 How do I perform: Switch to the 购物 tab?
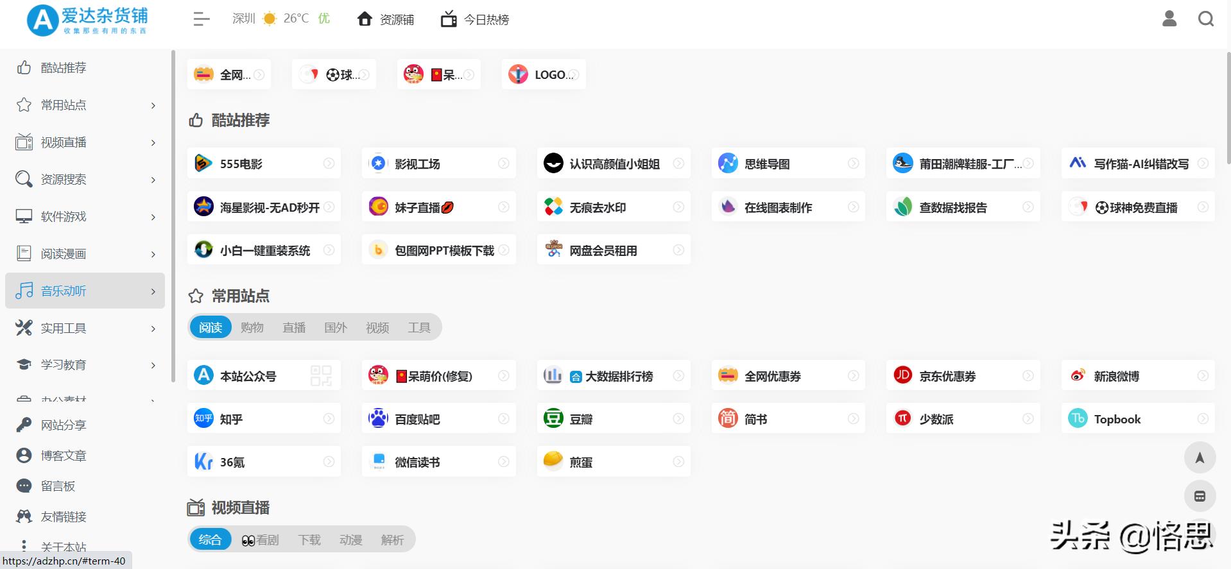pyautogui.click(x=252, y=328)
